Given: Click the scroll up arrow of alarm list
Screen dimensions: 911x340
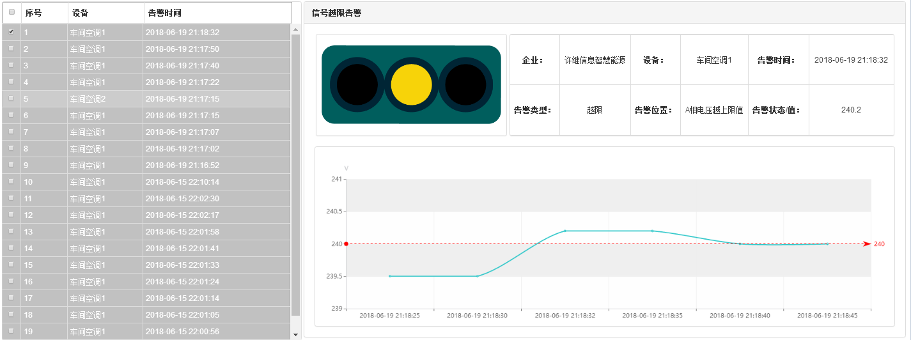Looking at the screenshot, I should (295, 29).
